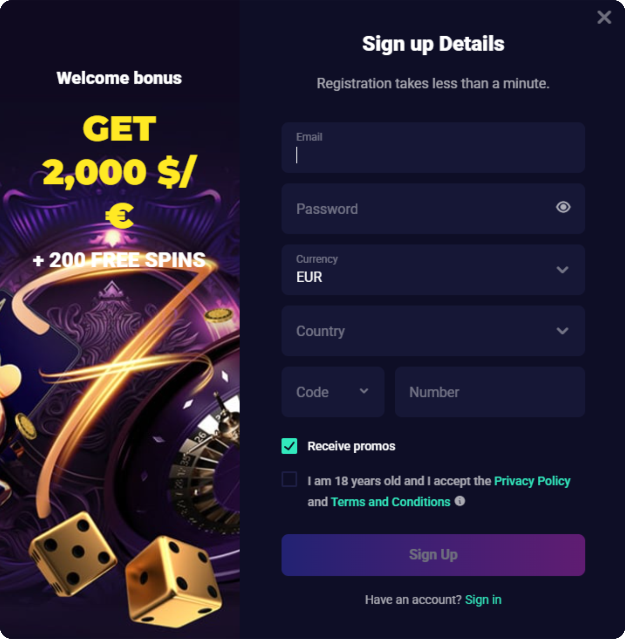Click the phone Code chevron arrow
625x639 pixels.
pos(364,391)
